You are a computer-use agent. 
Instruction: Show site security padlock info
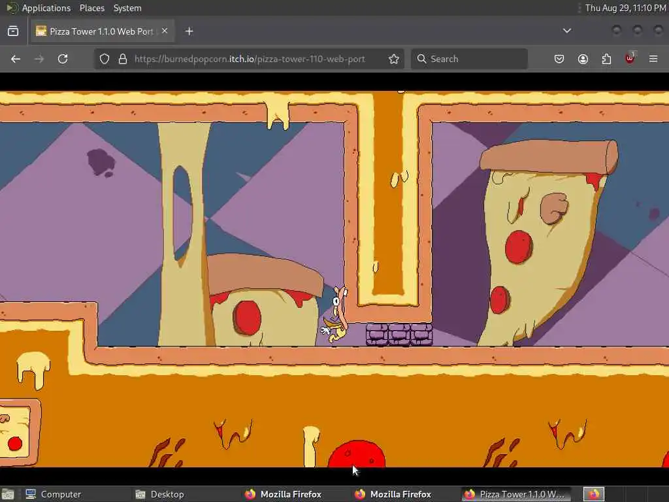click(123, 59)
